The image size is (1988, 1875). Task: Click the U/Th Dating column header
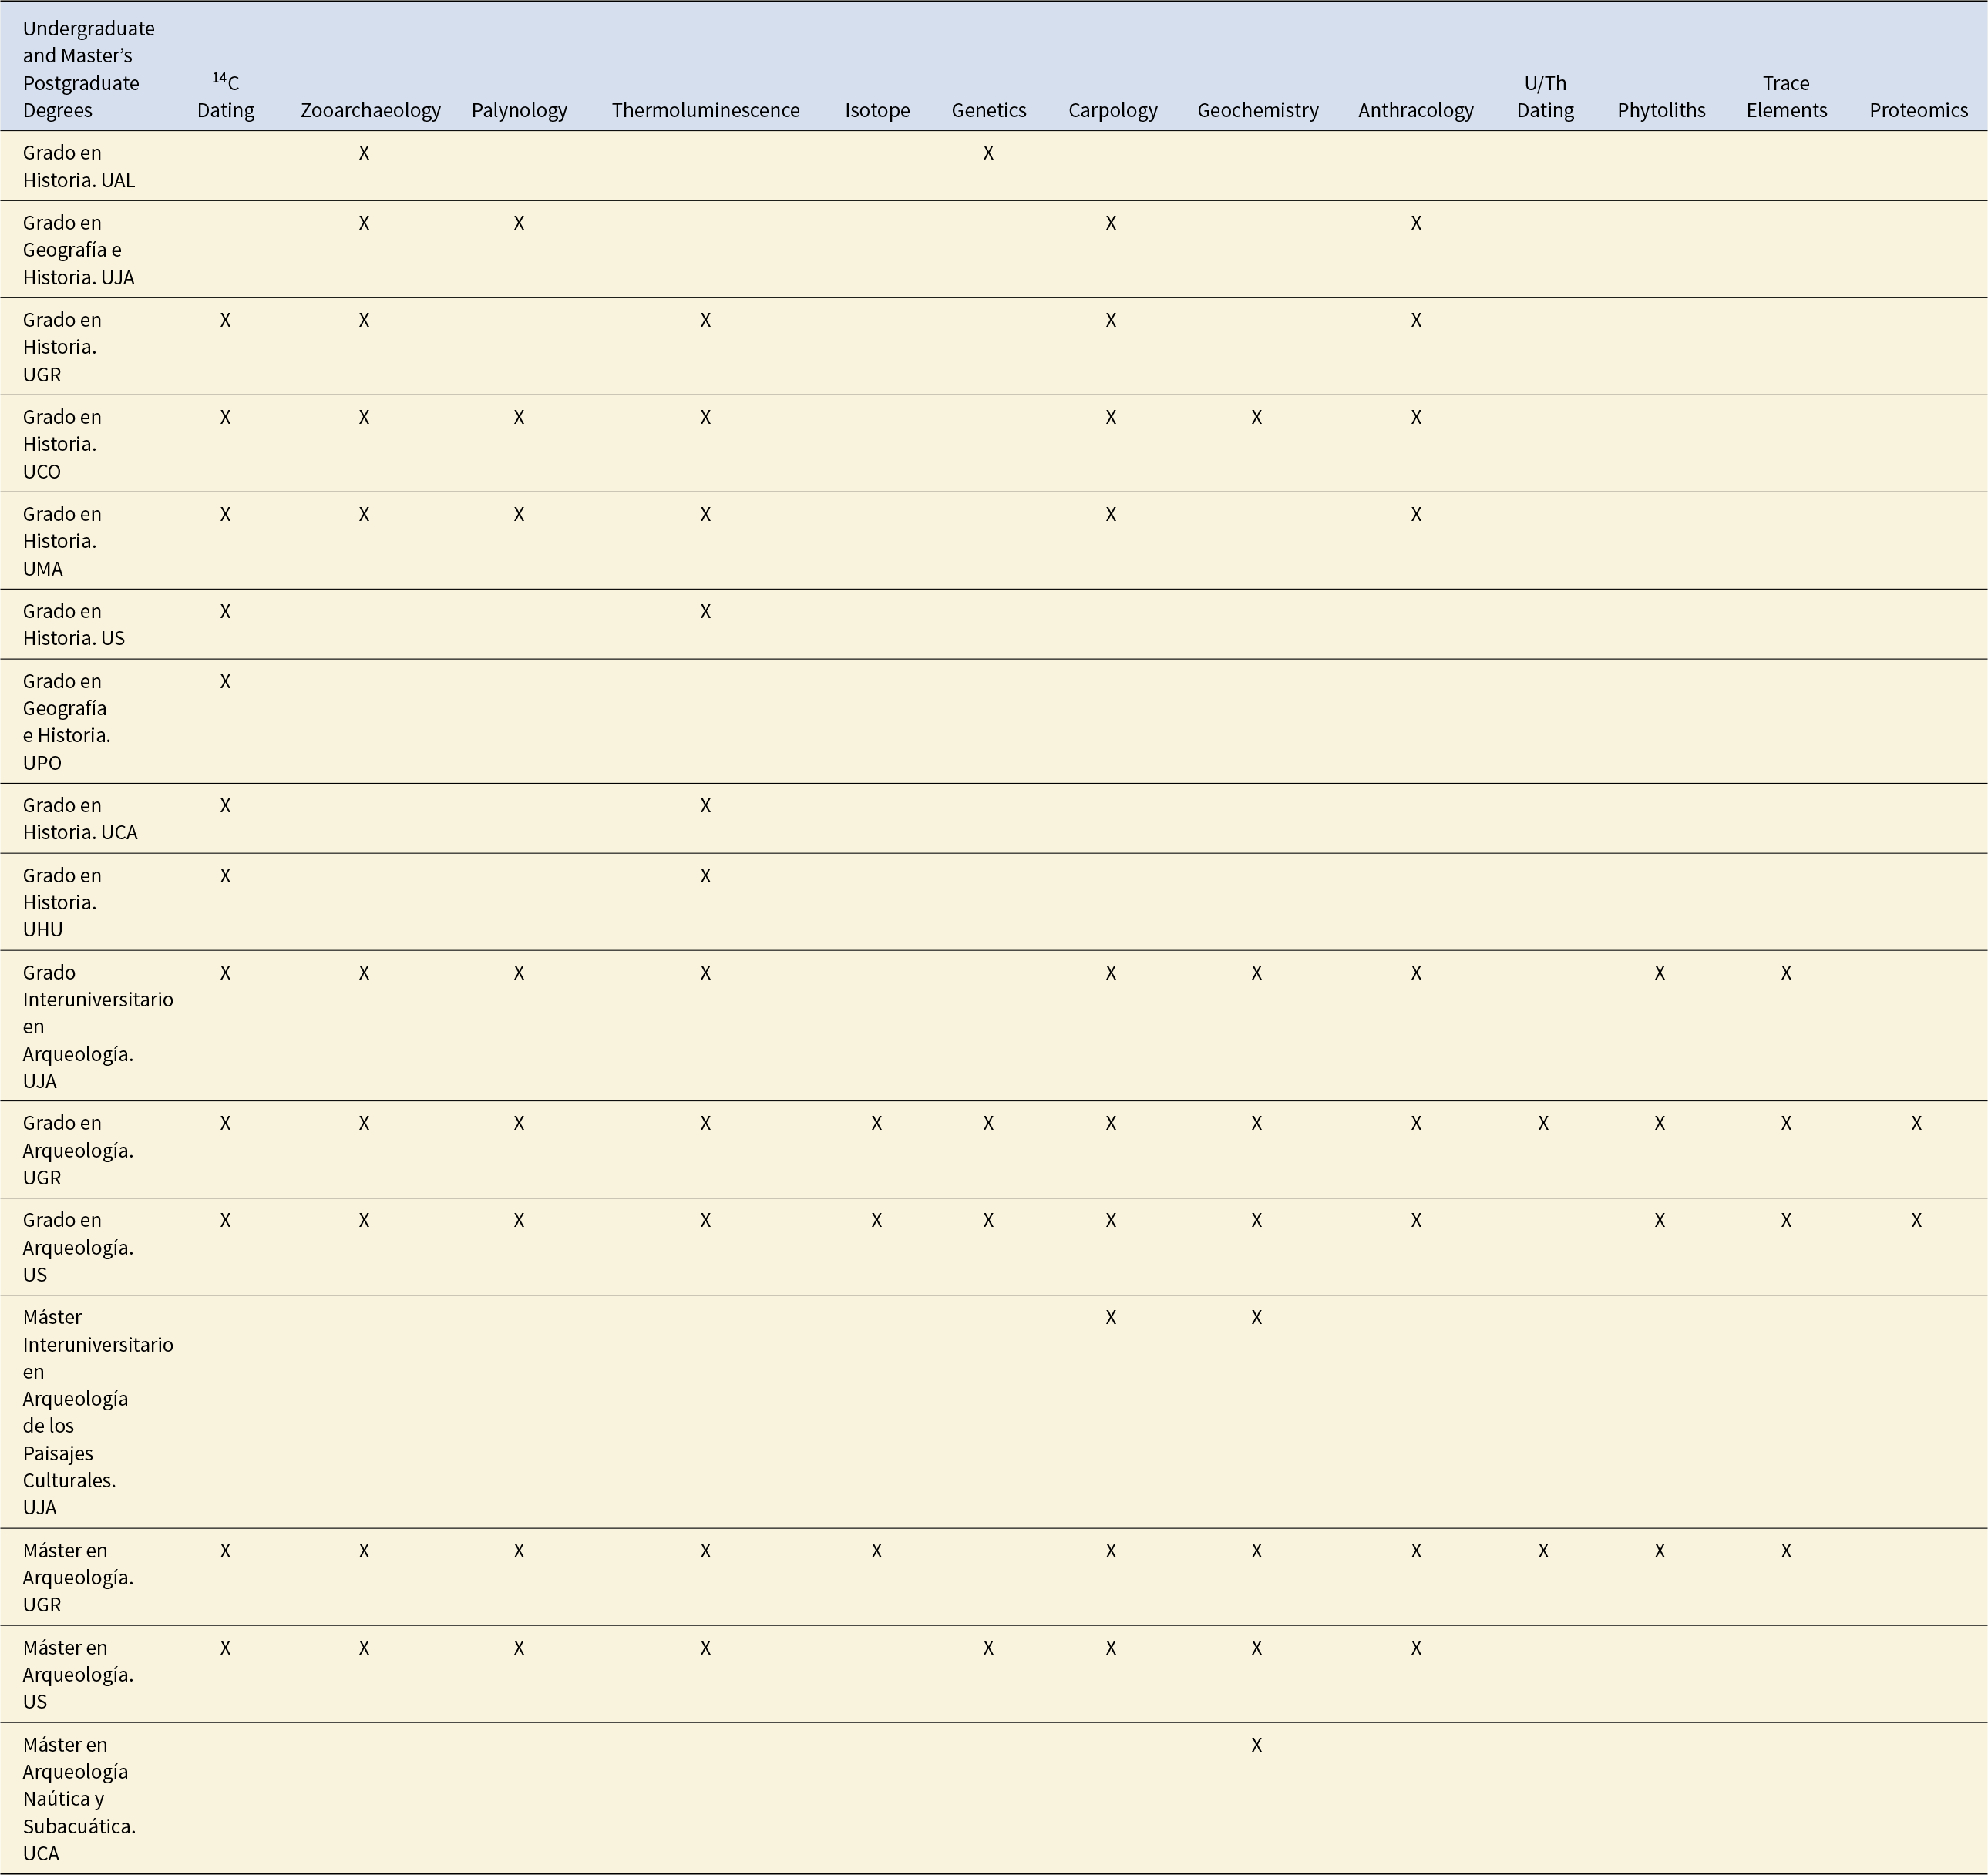pyautogui.click(x=1545, y=96)
